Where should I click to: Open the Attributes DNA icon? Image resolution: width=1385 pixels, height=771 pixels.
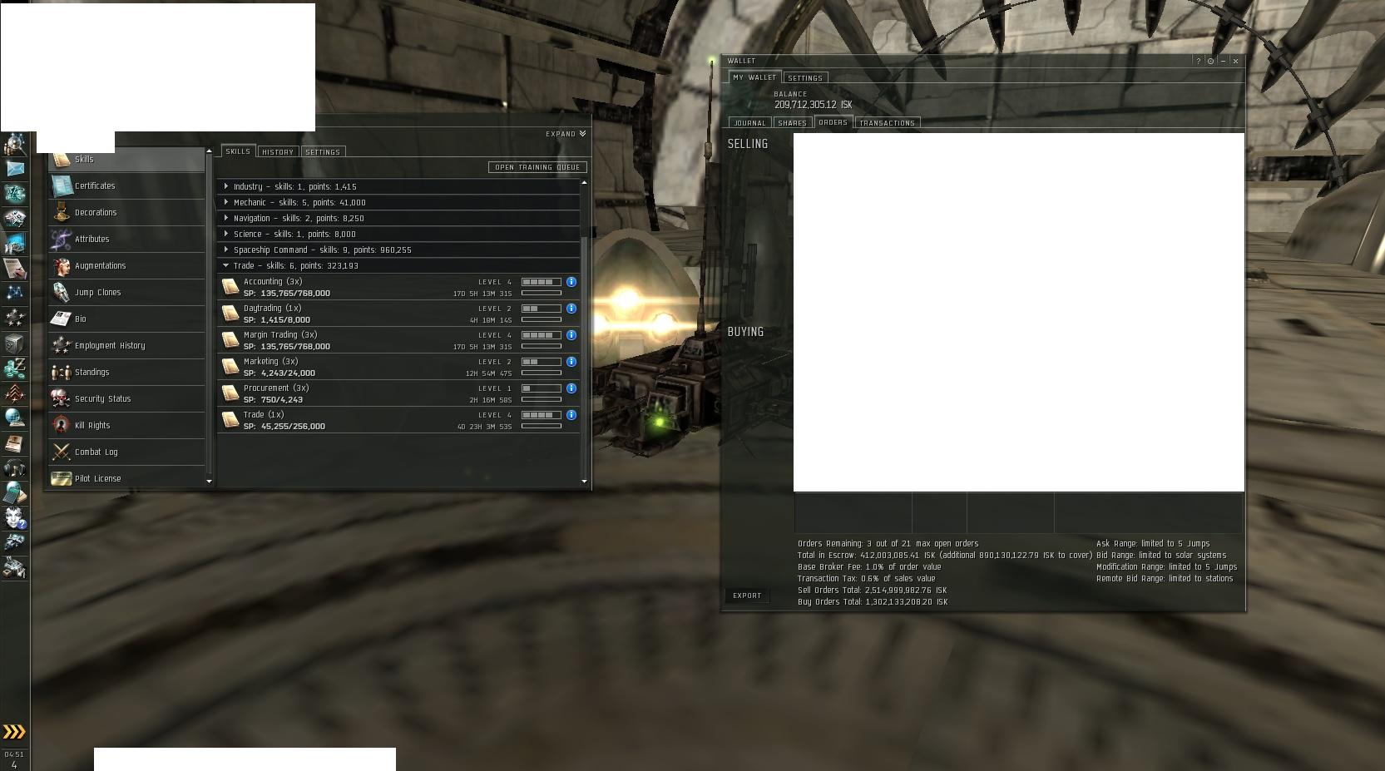pos(62,240)
